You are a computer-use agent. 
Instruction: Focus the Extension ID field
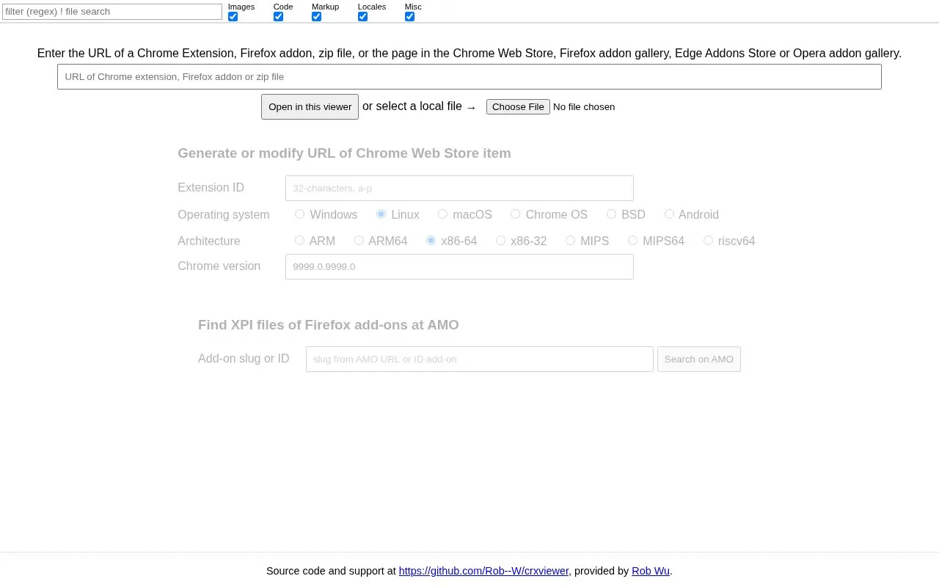point(459,188)
